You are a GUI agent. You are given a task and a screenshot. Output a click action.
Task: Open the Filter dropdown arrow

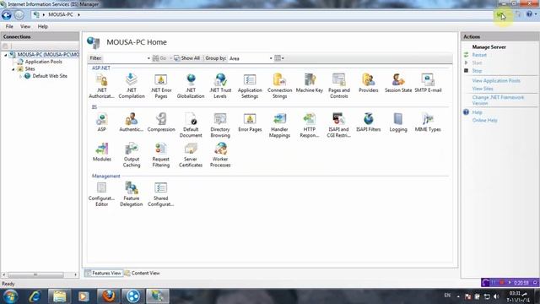coord(148,58)
